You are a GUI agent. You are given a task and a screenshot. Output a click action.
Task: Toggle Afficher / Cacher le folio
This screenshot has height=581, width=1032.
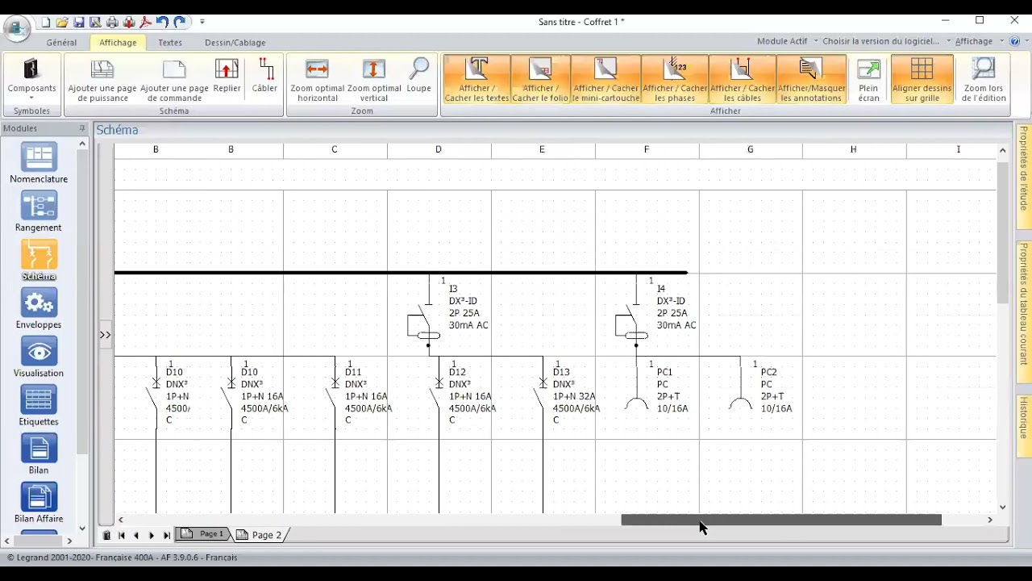(x=540, y=80)
